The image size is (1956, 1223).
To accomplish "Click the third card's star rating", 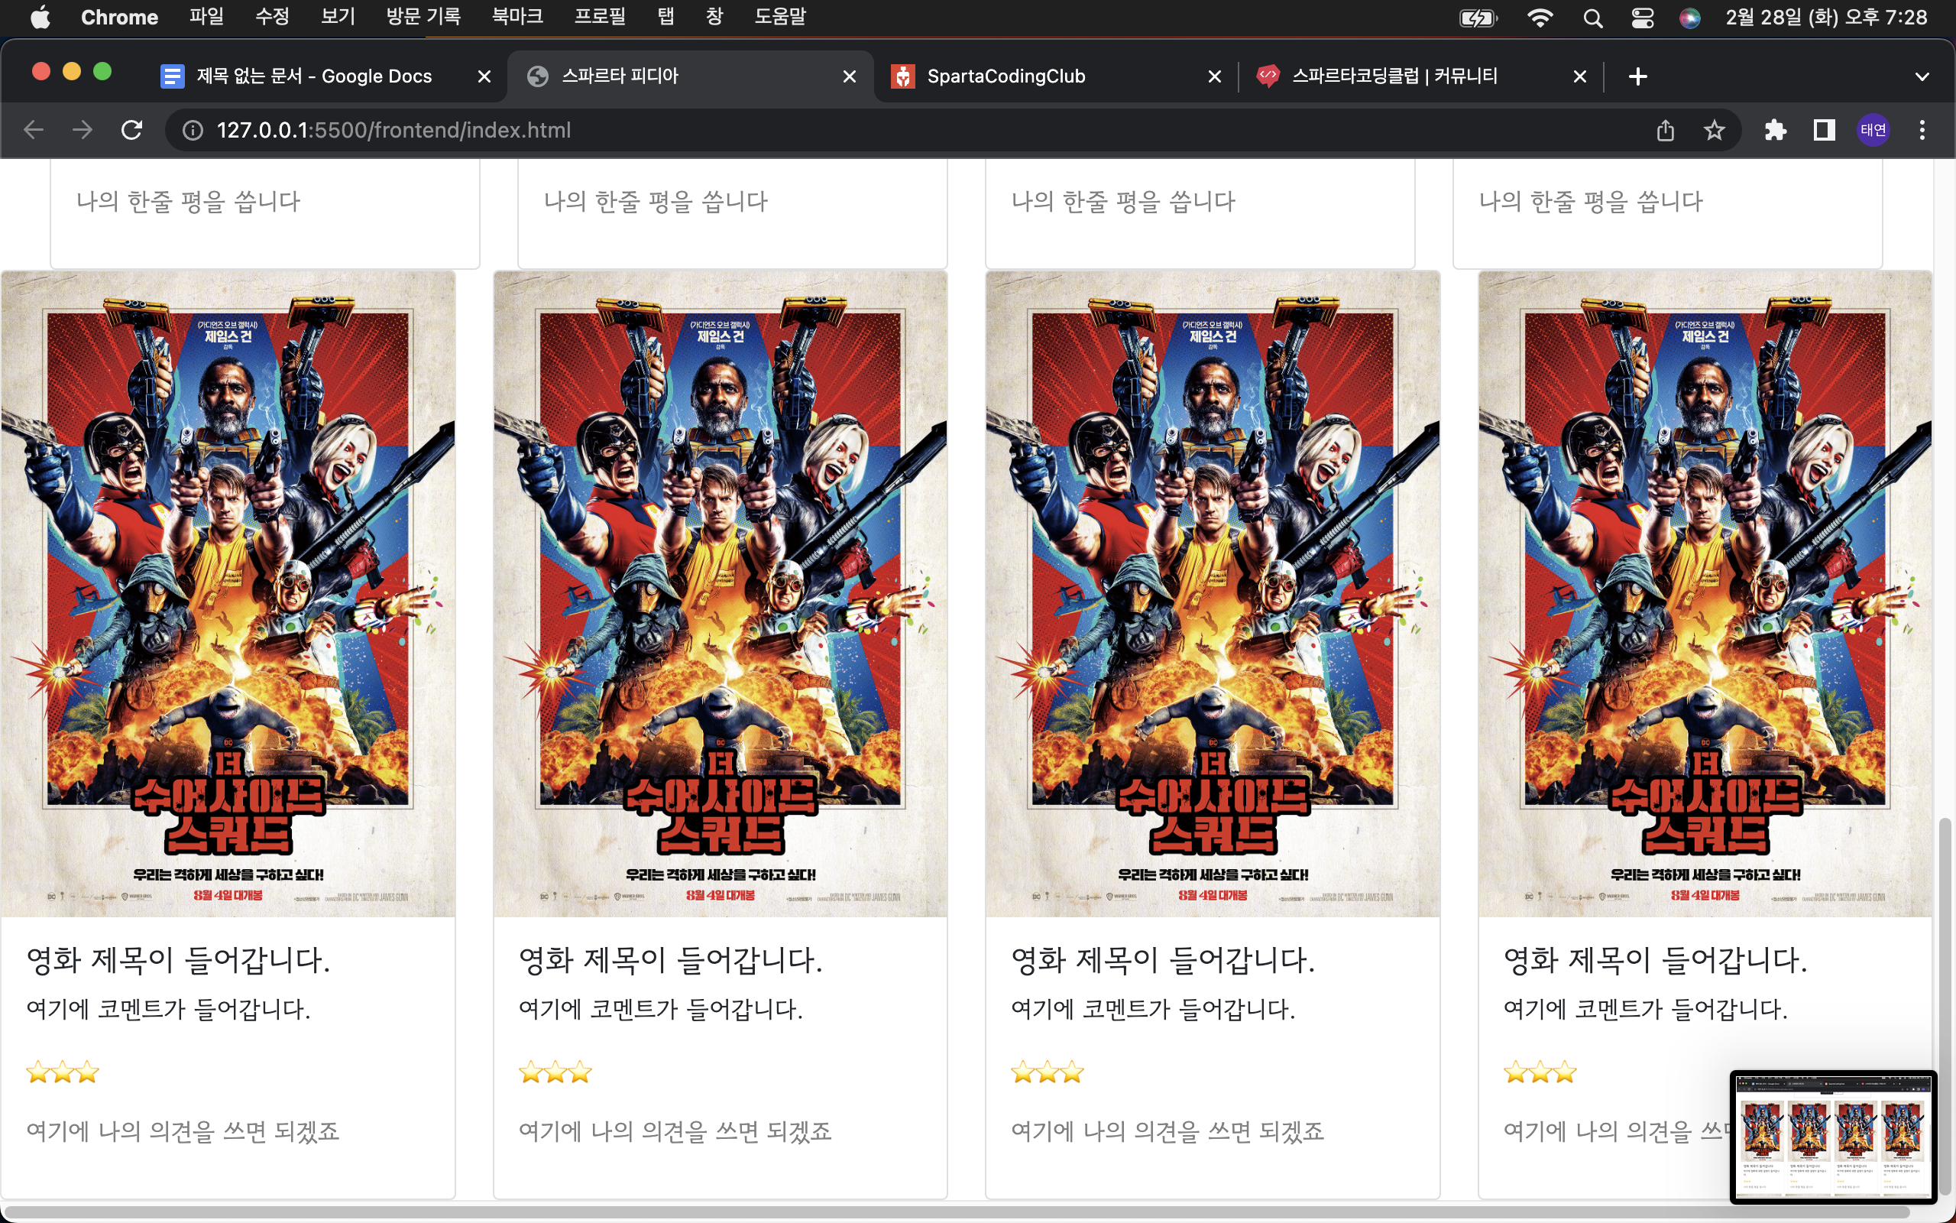I will coord(1047,1072).
